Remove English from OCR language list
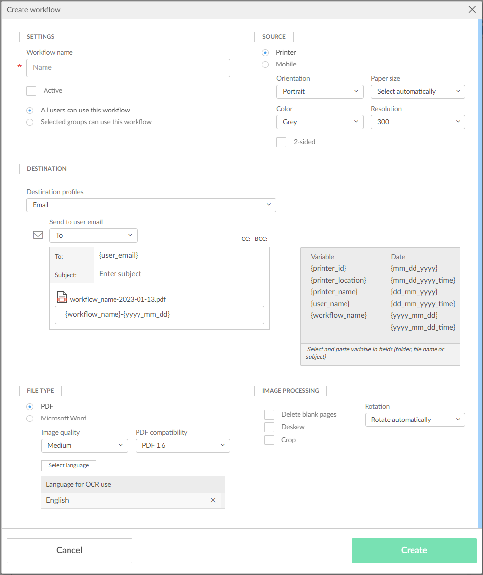This screenshot has height=575, width=483. [213, 500]
